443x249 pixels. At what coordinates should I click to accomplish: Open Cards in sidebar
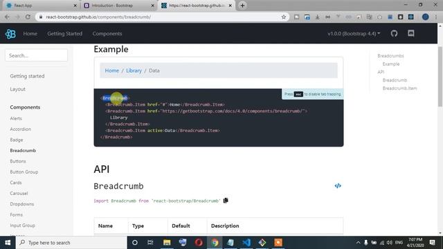16,183
